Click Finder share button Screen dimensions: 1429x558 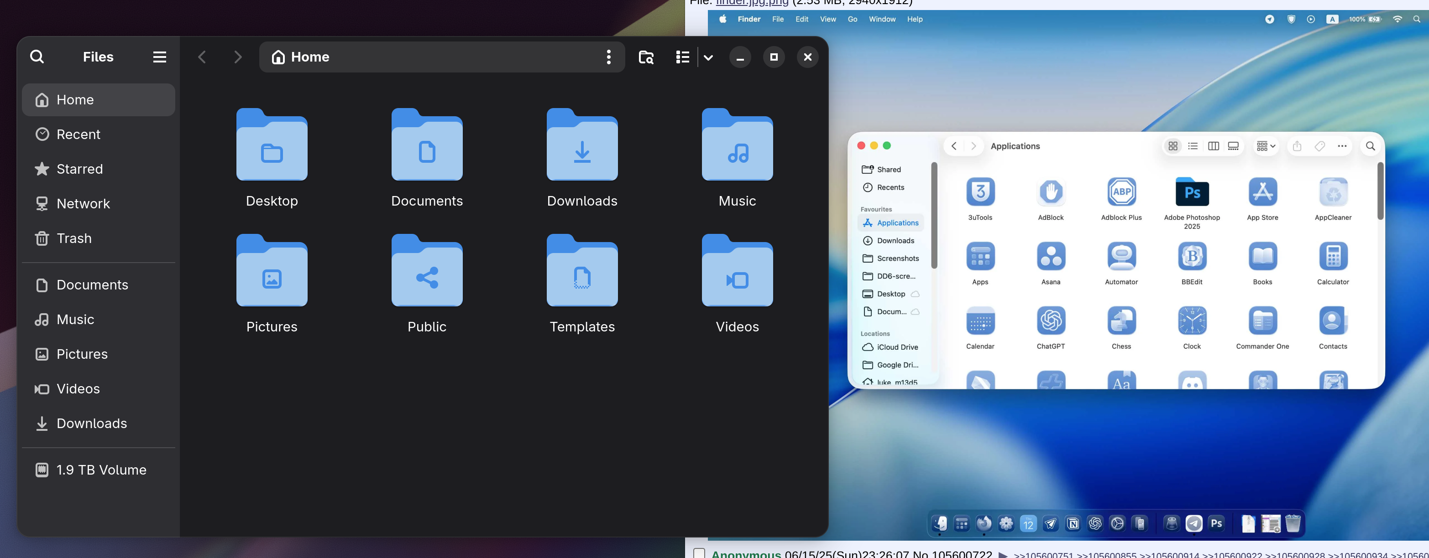coord(1297,146)
